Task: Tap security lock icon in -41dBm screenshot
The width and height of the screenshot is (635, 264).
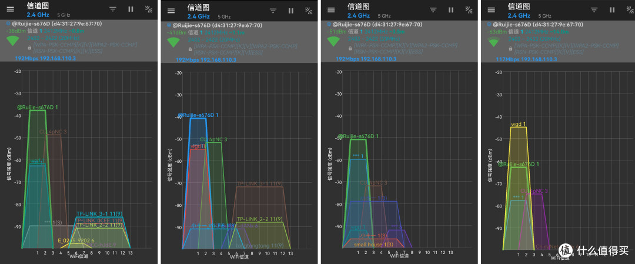Action: click(x=189, y=49)
